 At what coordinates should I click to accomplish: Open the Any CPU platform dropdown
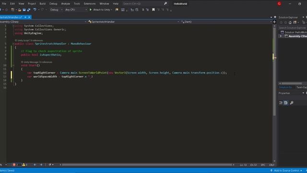tap(76, 10)
